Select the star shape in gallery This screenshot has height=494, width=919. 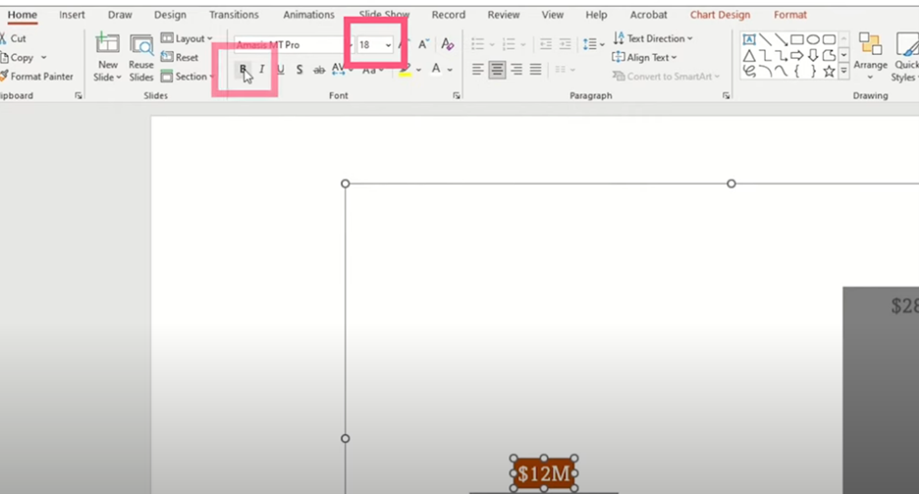(x=829, y=71)
